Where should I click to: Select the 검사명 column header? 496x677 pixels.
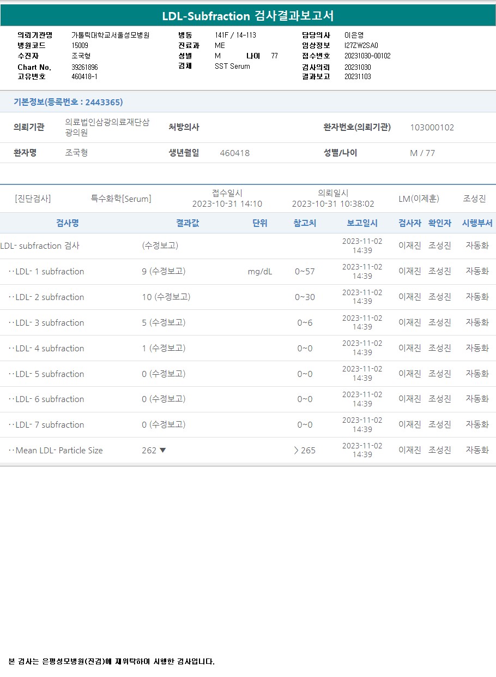click(x=68, y=223)
